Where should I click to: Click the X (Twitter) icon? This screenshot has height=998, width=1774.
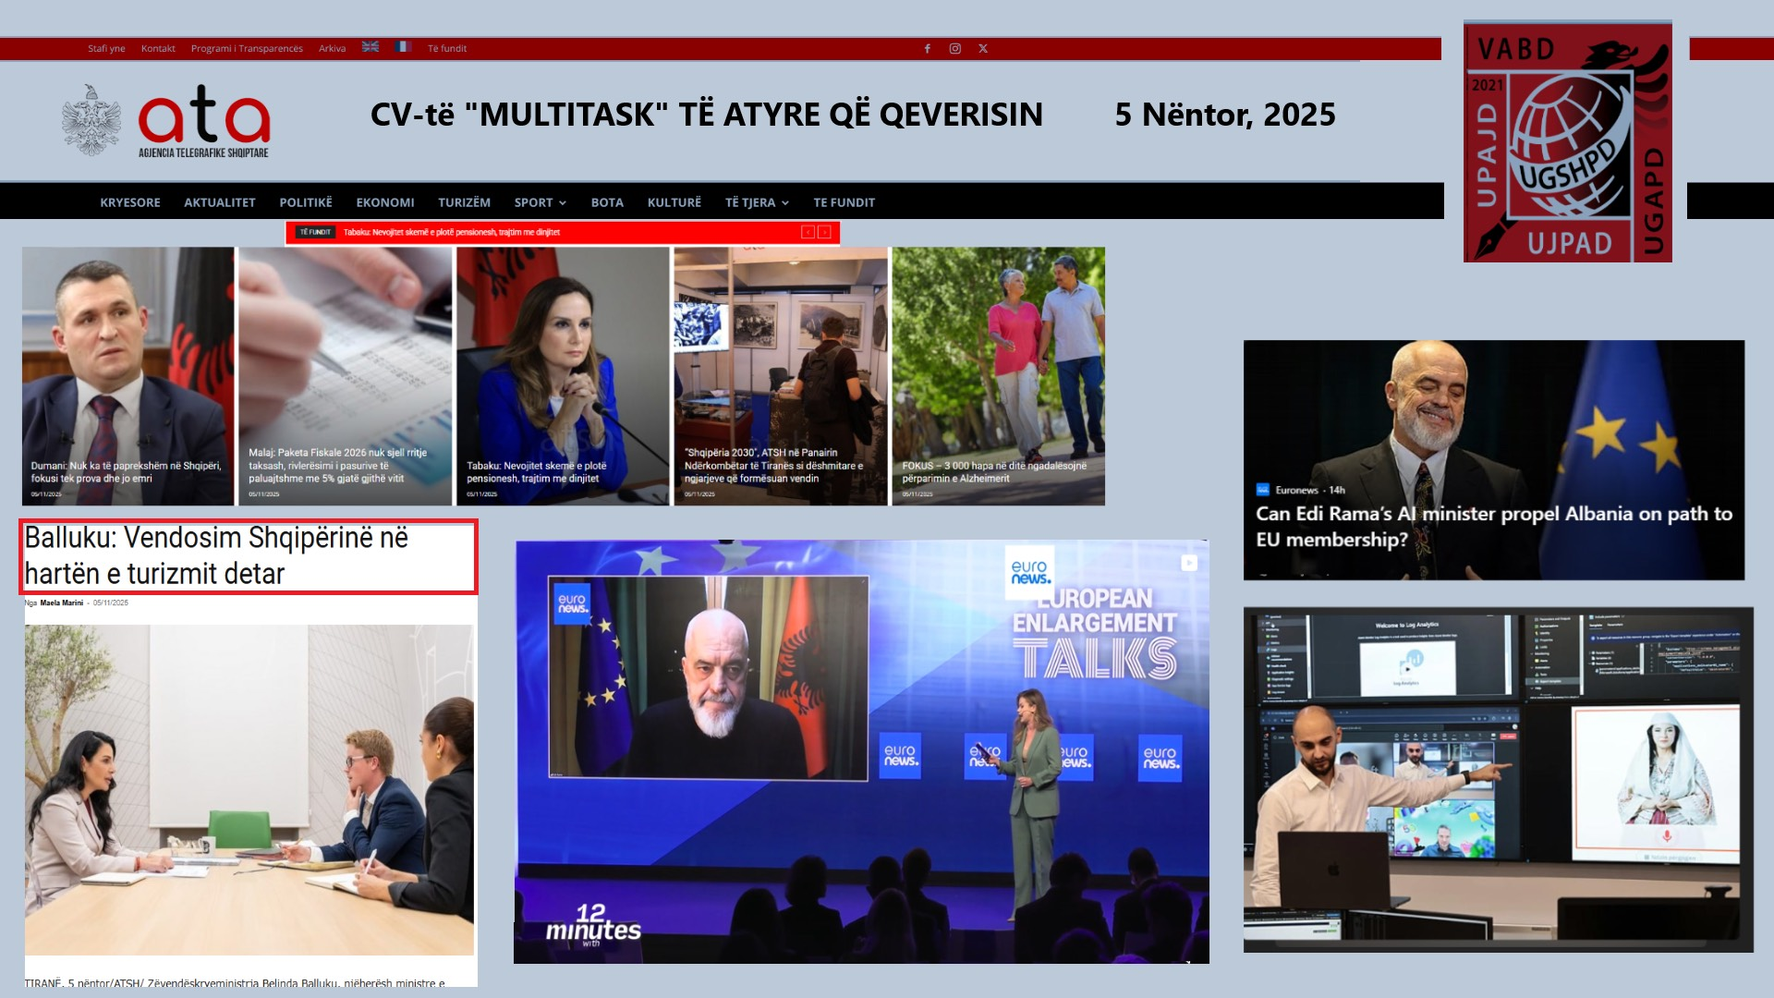click(x=983, y=49)
